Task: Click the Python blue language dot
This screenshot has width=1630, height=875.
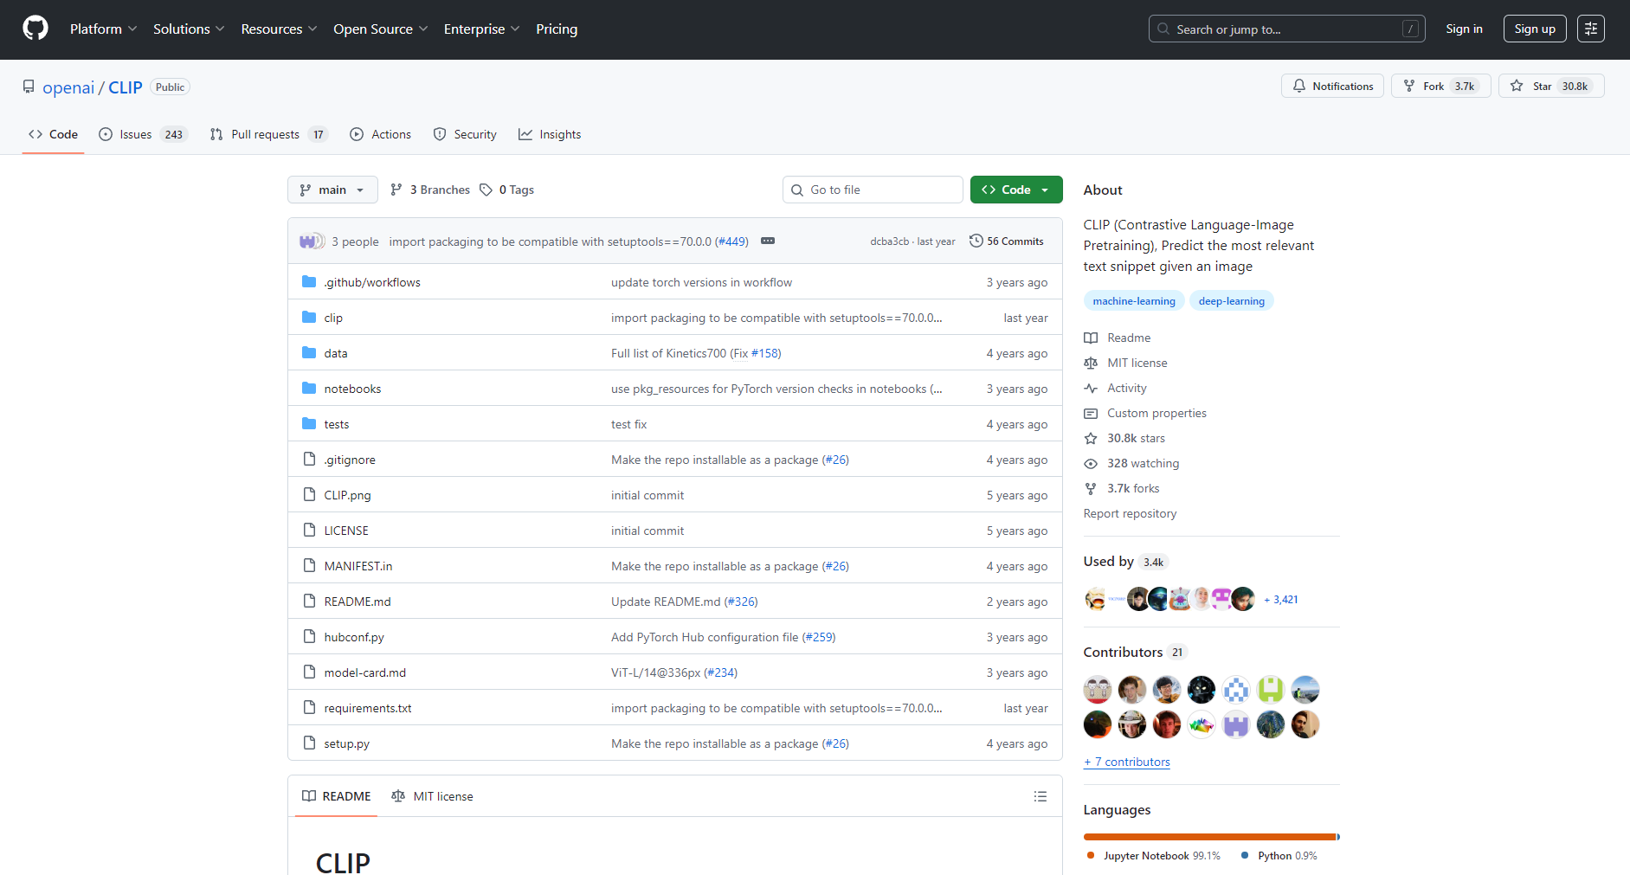Action: [1245, 855]
